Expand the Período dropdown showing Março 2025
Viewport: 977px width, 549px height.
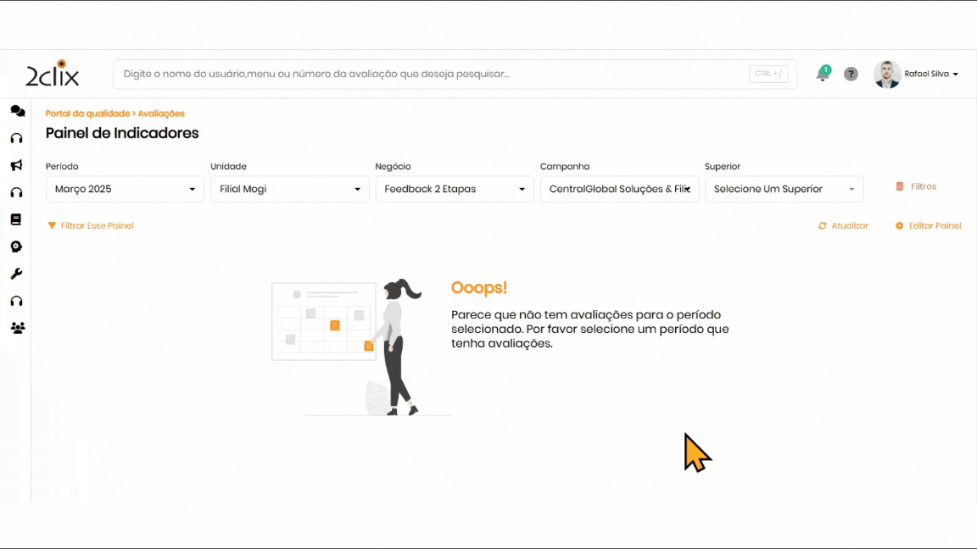pyautogui.click(x=125, y=189)
